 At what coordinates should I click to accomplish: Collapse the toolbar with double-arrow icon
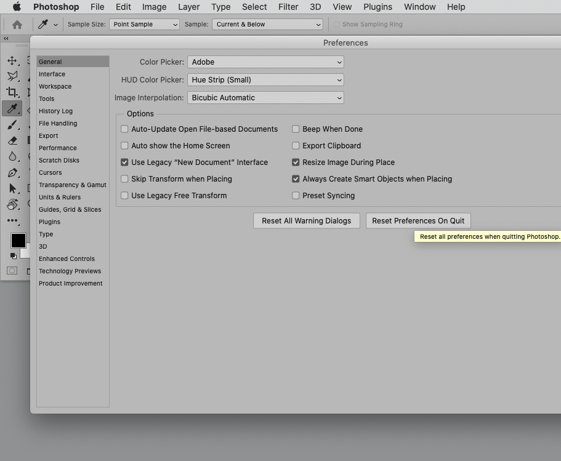coord(6,38)
